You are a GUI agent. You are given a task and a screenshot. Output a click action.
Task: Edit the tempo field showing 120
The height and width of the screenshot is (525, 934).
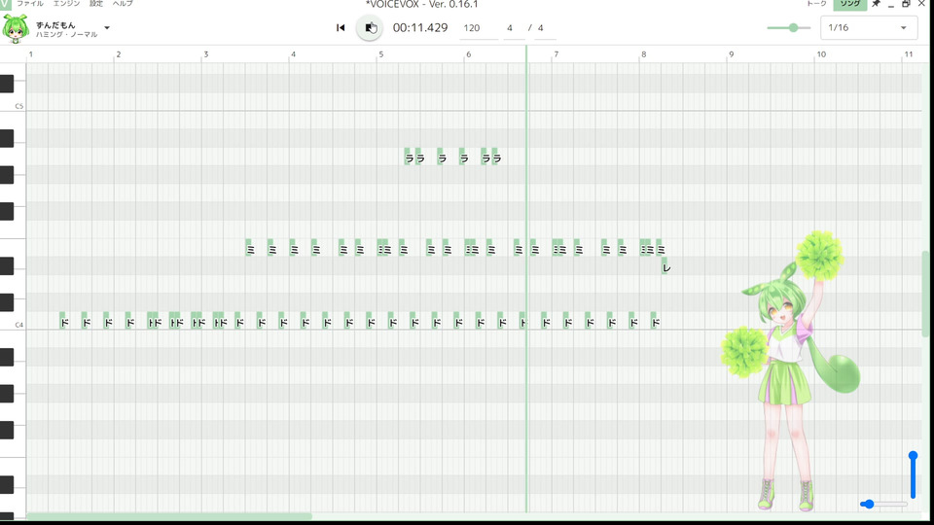(x=479, y=28)
